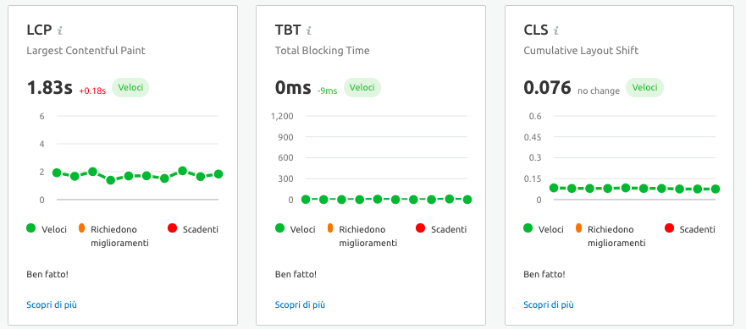Toggle the red Scadenti legend in TBT card

[441, 229]
